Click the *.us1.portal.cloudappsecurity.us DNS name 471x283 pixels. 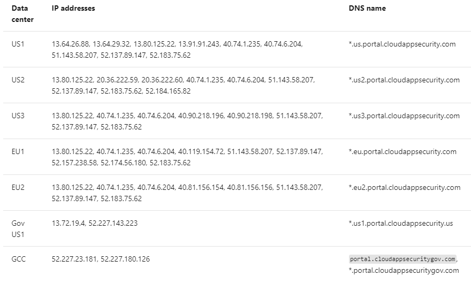click(x=400, y=224)
